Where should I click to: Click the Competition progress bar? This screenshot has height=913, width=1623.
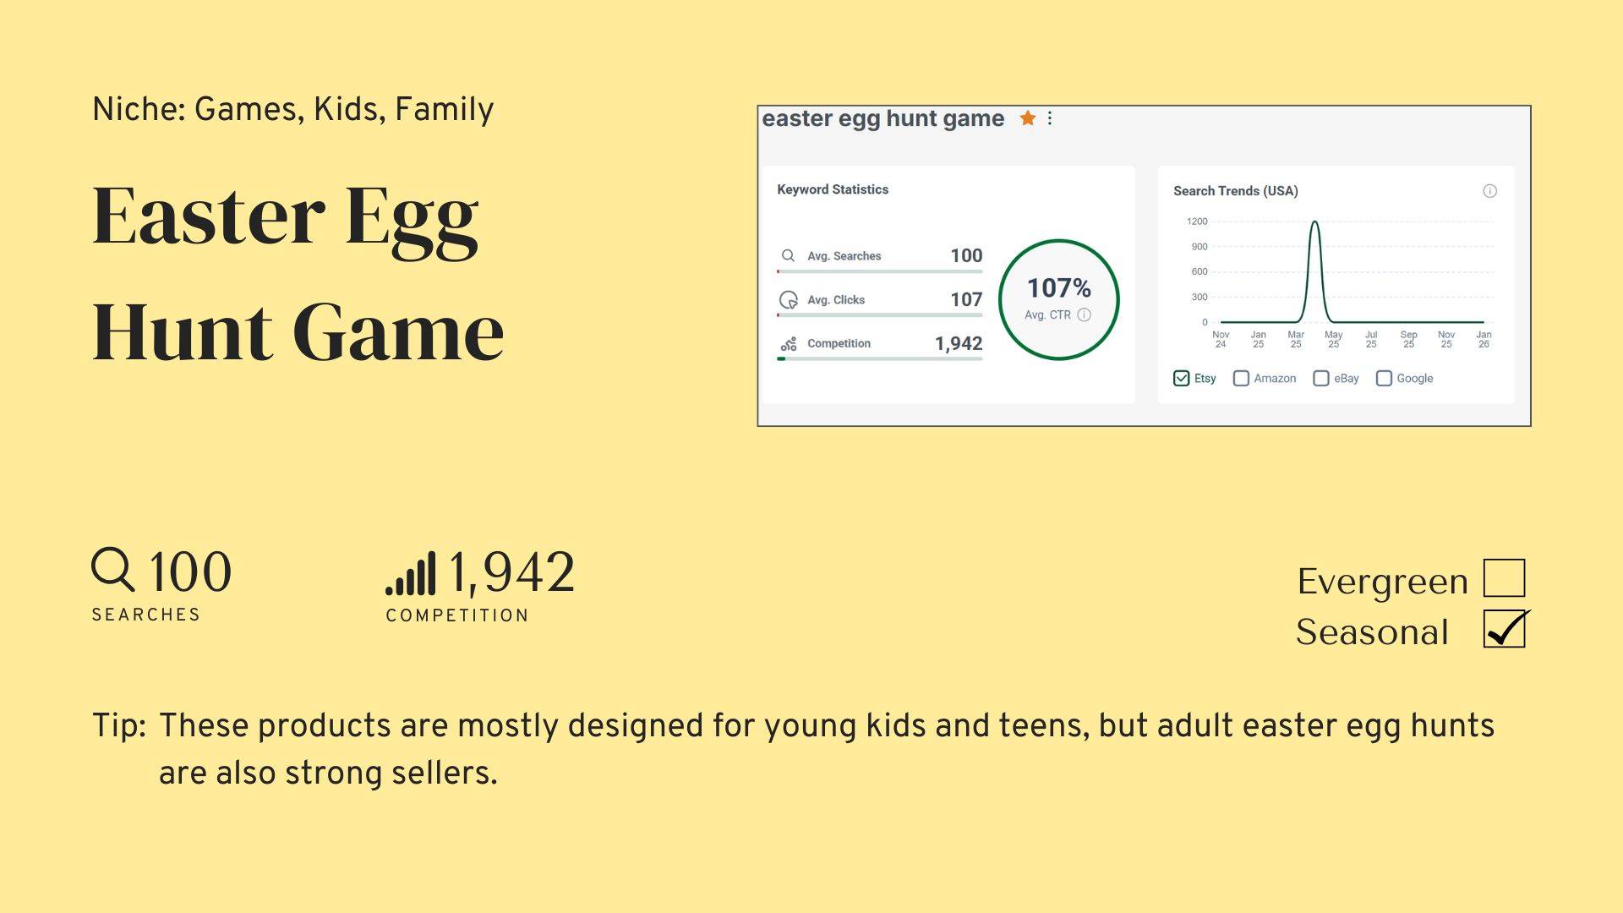[879, 358]
